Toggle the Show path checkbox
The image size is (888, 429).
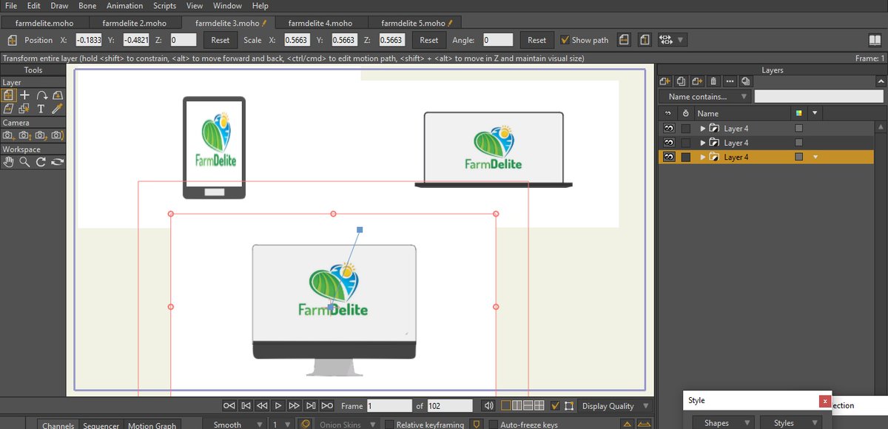565,40
